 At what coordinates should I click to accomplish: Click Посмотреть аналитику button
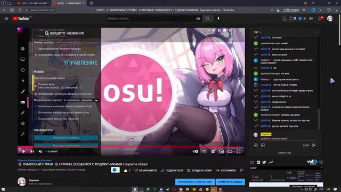click(195, 182)
